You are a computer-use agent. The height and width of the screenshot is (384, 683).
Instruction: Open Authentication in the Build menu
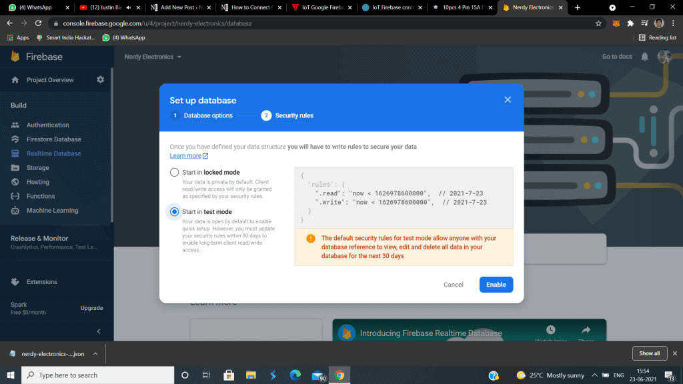[47, 125]
